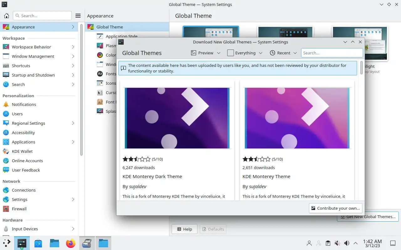Launch Firefox from the taskbar

coord(71,243)
